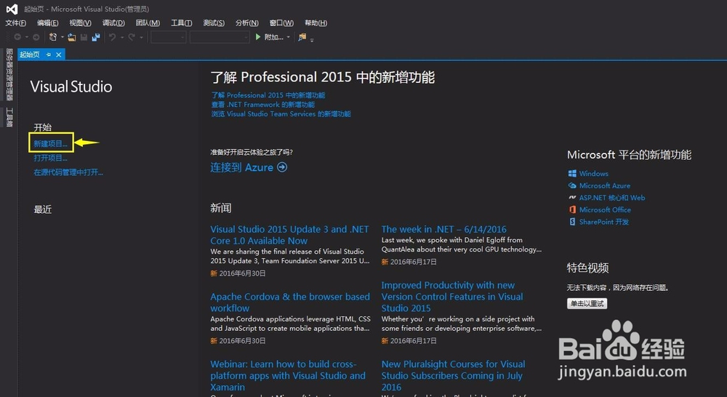Open the 工具箱 side panel tab

tap(9, 117)
